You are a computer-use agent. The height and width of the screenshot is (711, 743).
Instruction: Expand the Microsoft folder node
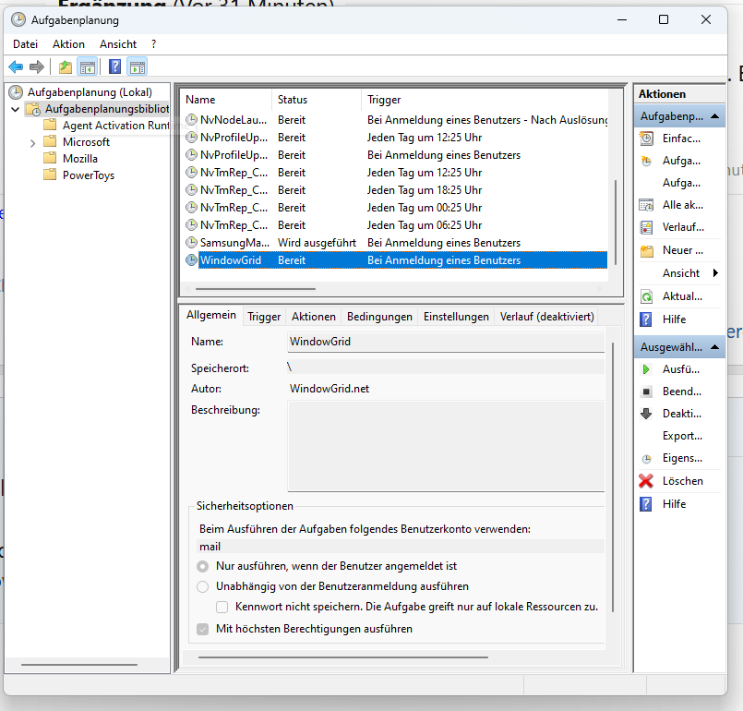(32, 143)
